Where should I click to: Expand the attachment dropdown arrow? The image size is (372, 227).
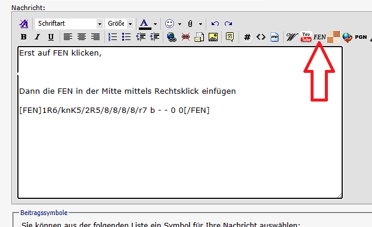coord(200,24)
